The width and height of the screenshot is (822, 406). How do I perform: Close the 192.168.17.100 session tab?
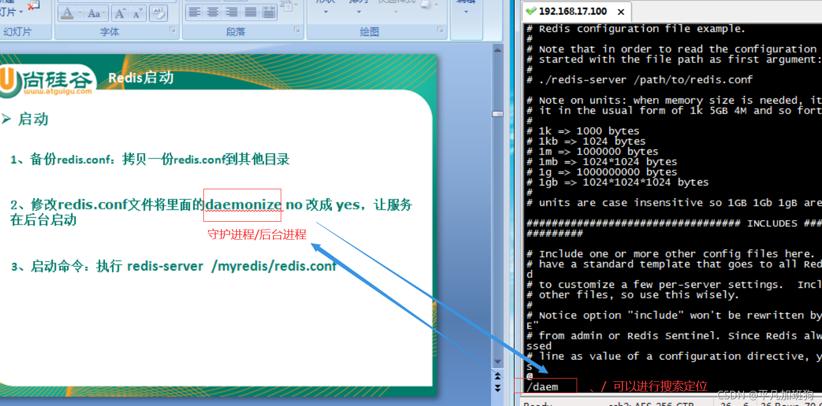pos(620,11)
